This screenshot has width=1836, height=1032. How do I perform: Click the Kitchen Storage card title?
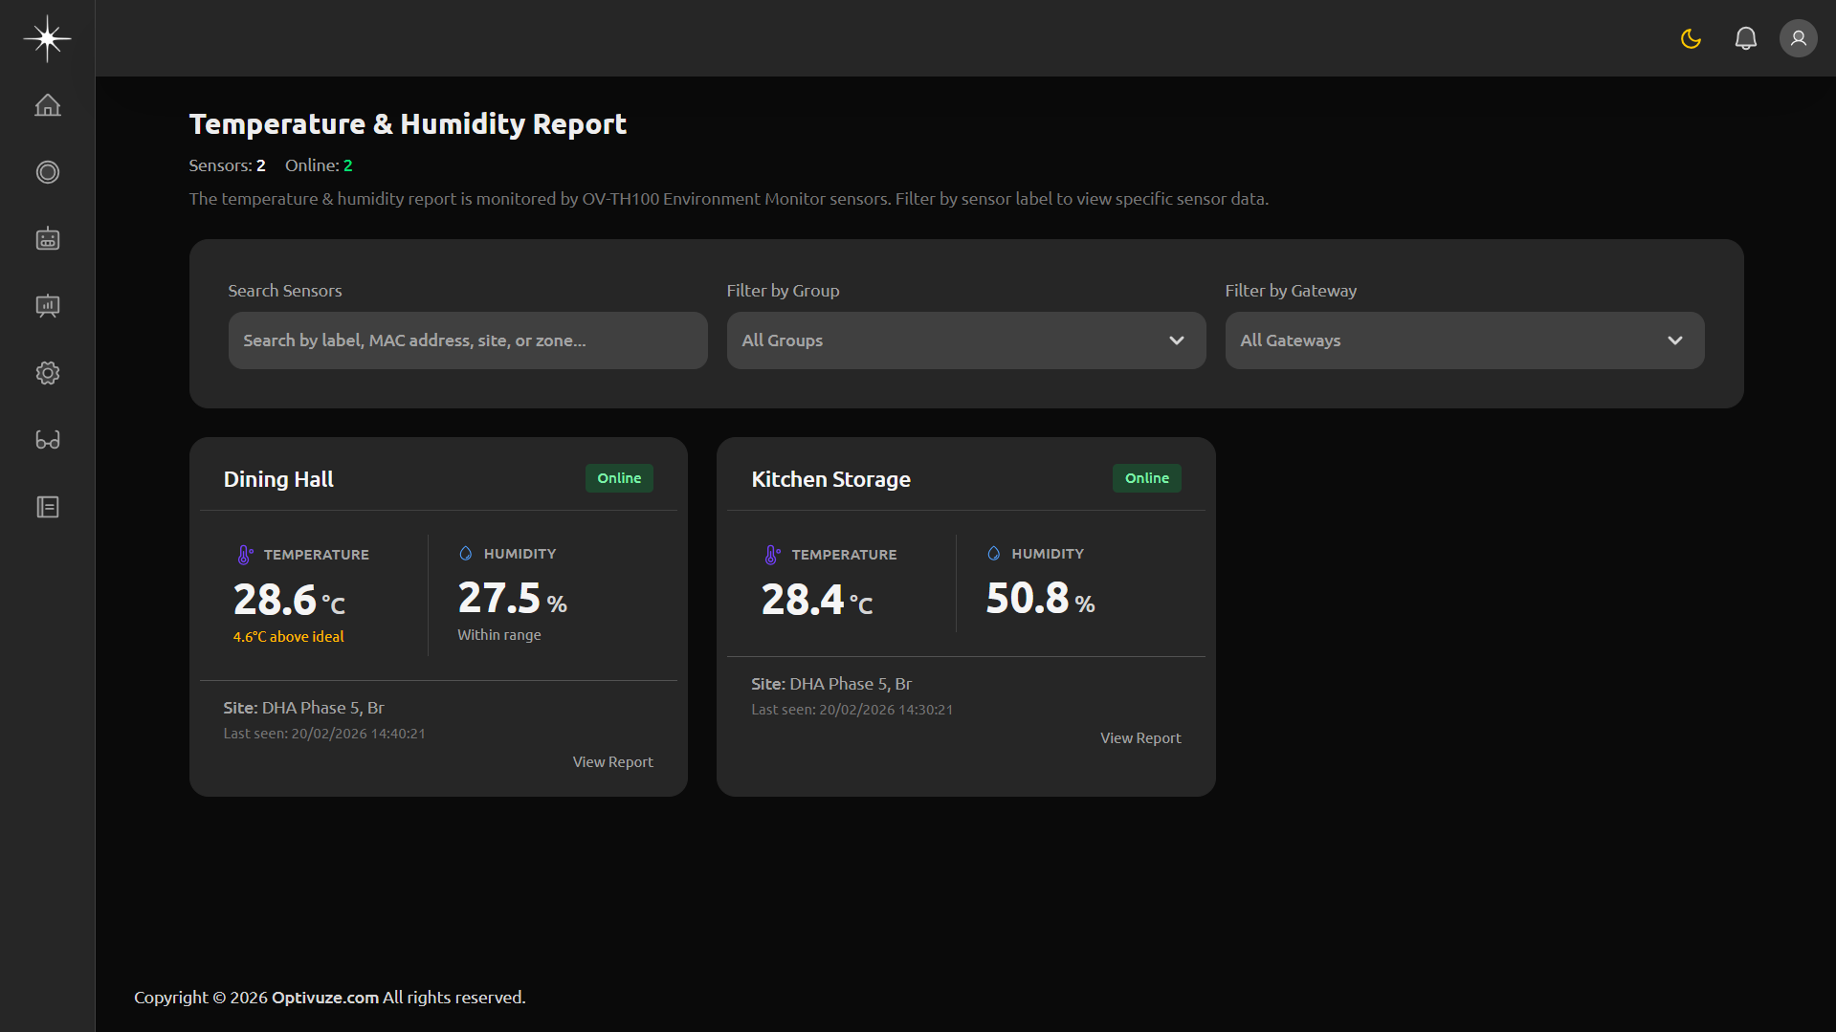[830, 479]
